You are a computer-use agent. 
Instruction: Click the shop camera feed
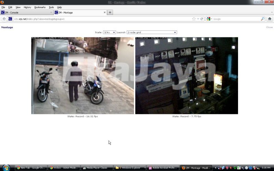point(186,76)
